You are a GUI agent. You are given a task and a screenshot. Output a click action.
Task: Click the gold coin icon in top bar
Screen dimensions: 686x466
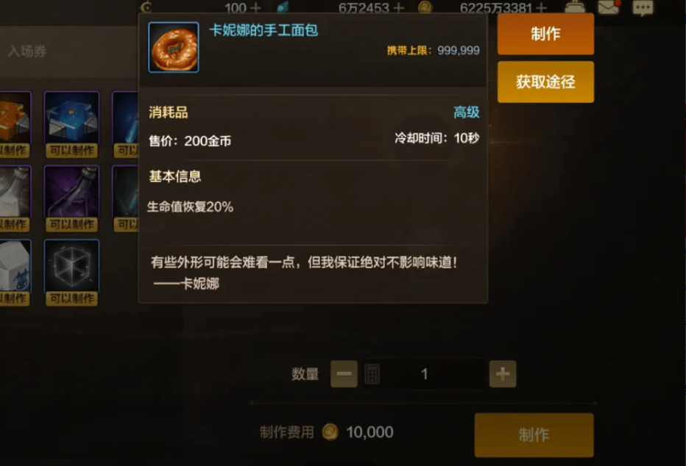pyautogui.click(x=425, y=7)
